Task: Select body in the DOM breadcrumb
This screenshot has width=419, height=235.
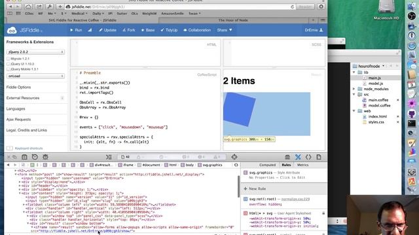Action: coord(187,165)
